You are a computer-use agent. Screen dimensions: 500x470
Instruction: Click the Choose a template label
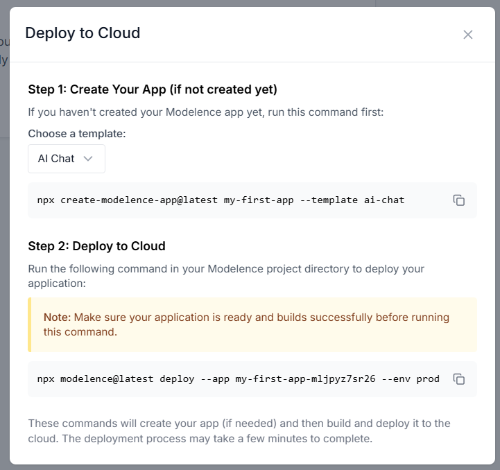[77, 134]
